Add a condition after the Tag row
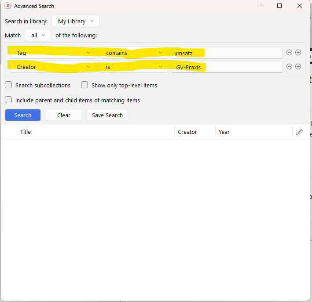 298,53
